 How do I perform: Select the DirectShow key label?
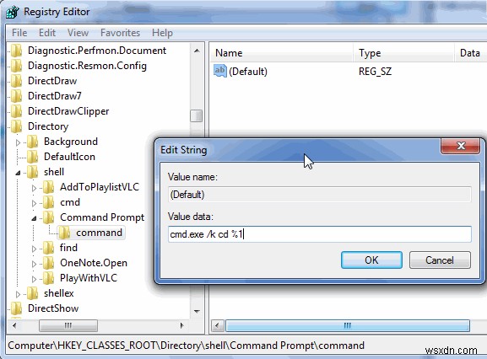tap(53, 308)
